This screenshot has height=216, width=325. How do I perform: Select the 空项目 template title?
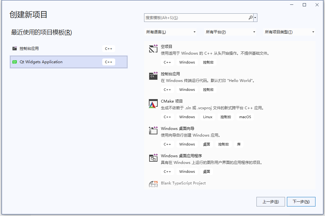click(166, 46)
